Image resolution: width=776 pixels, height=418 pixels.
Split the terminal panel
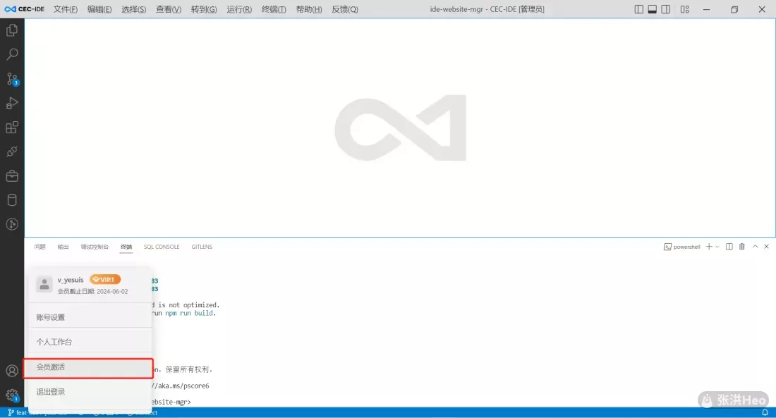click(729, 247)
